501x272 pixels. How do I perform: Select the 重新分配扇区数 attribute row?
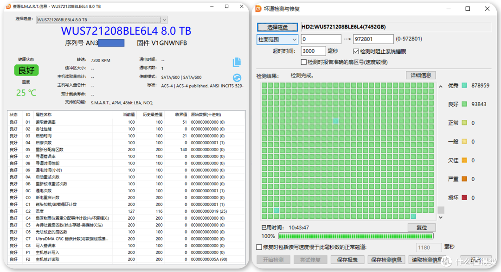(x=126, y=150)
